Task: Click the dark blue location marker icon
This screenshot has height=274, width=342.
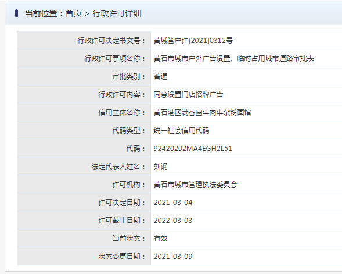Action: (17, 13)
